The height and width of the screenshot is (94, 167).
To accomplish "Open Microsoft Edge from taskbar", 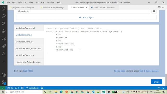I will pos(61,92).
